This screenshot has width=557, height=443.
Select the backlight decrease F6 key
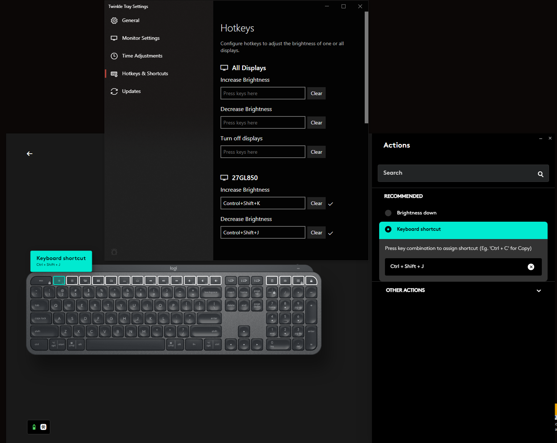click(124, 281)
